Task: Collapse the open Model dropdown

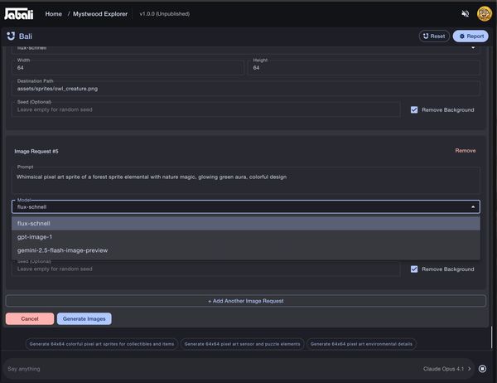Action: click(473, 207)
